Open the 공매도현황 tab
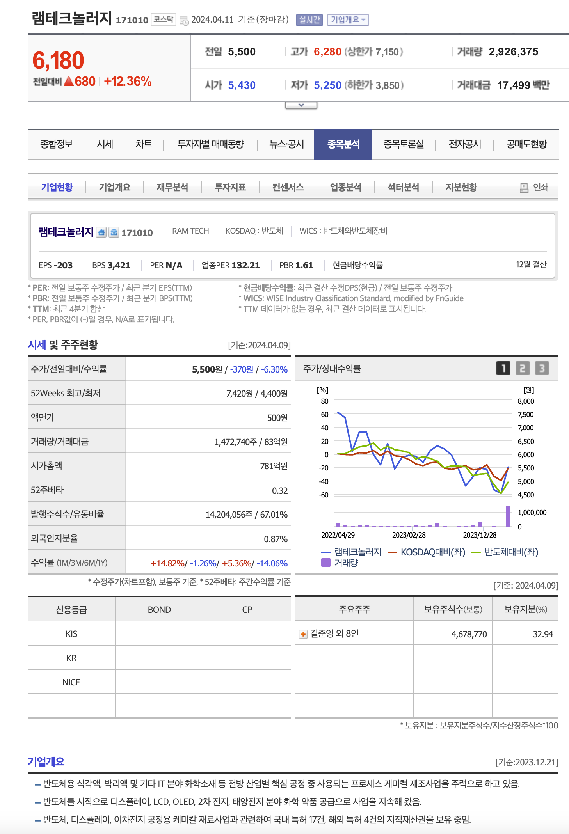 [x=526, y=144]
